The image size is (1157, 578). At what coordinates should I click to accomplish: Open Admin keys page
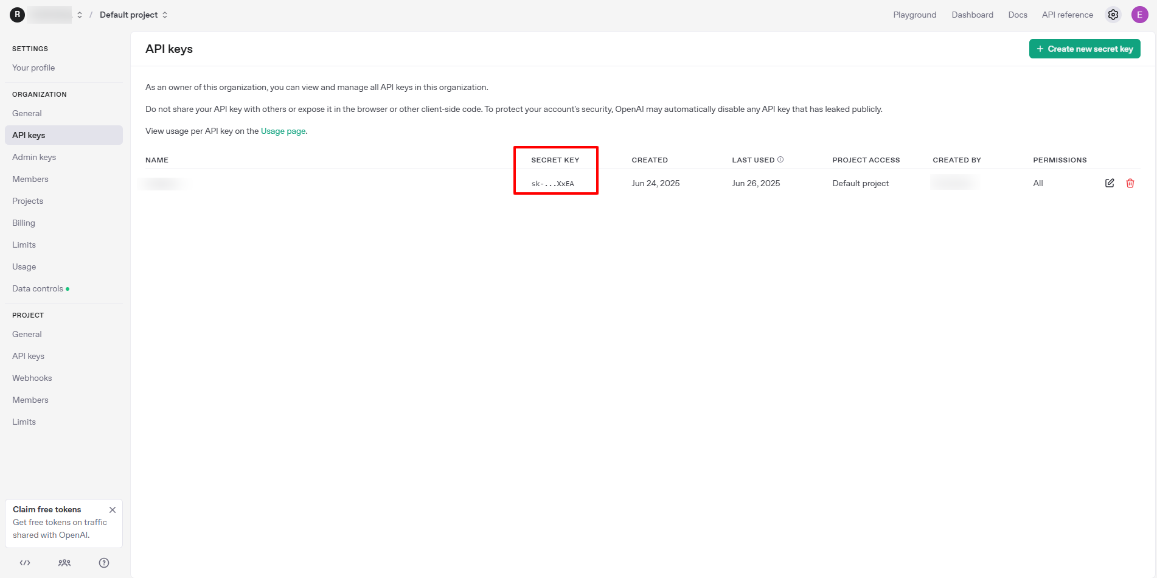tap(64, 157)
